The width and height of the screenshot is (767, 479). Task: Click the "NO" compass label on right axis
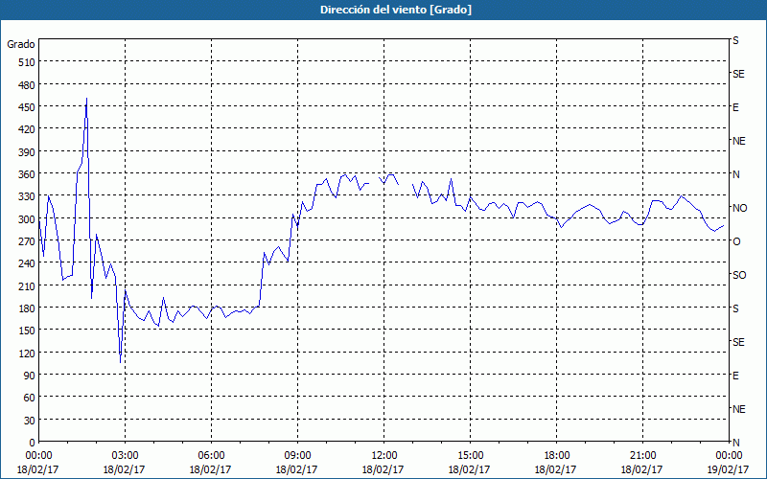point(739,208)
